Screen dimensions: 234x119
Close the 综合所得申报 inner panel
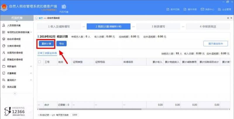tap(232, 18)
